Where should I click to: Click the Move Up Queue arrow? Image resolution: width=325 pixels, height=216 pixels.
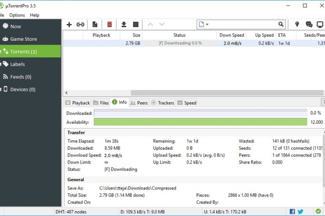pyautogui.click(x=150, y=24)
